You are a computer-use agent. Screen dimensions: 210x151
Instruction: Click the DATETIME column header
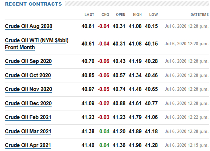click(x=199, y=15)
